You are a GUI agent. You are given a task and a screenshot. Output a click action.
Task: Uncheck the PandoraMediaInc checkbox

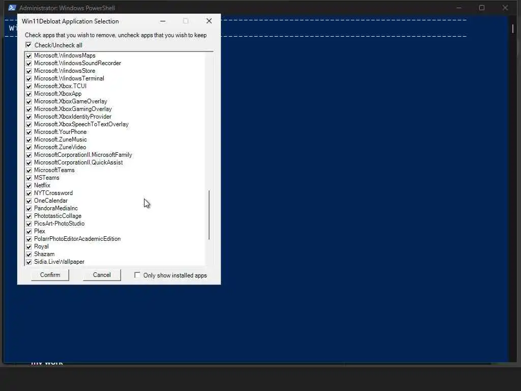(x=29, y=209)
